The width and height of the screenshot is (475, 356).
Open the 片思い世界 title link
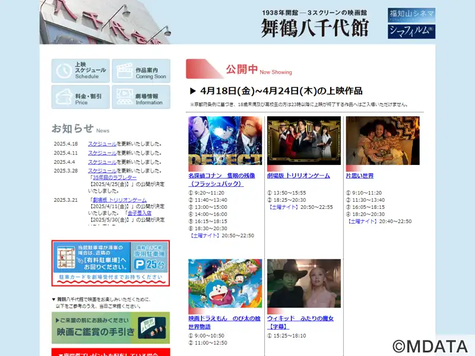point(360,176)
